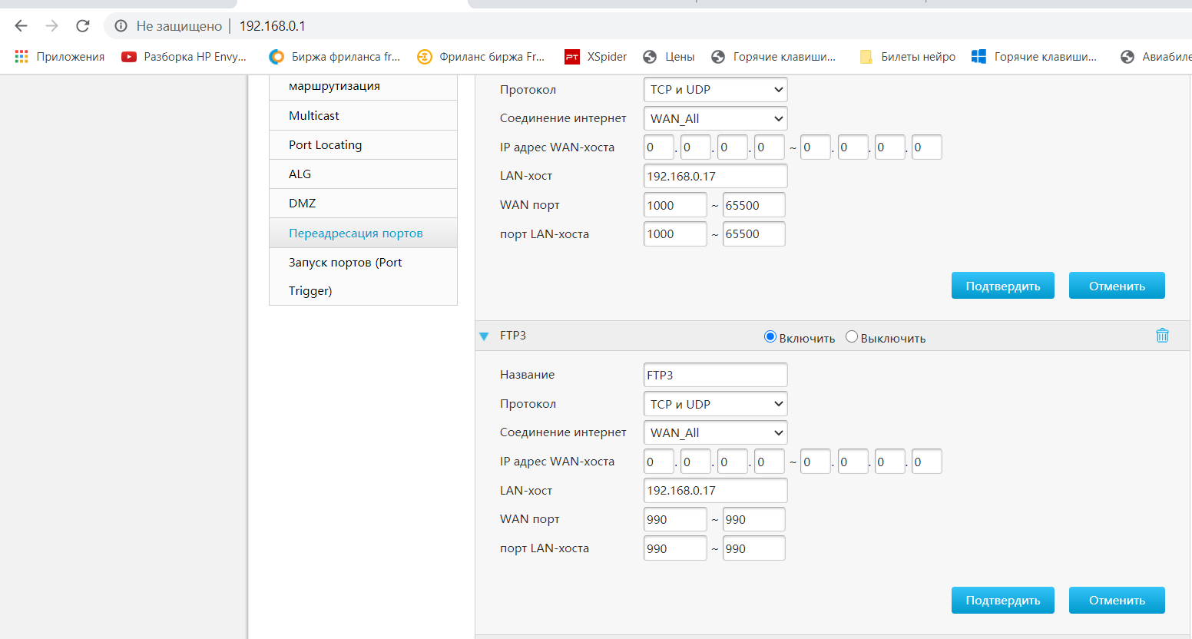Image resolution: width=1192 pixels, height=639 pixels.
Task: Click upper rule LAN port start 1000
Action: (x=675, y=233)
